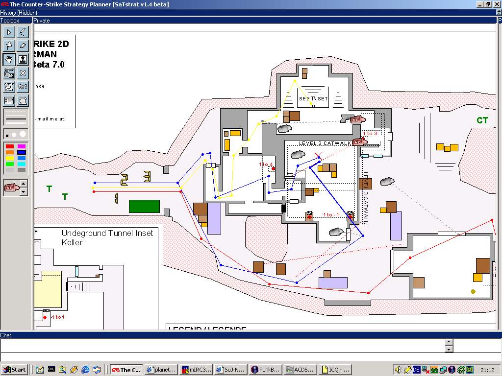Select the small black dot size
Screen dimensions: 502x376
click(x=7, y=136)
